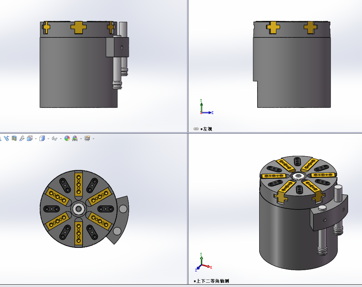362x287 pixels.
Task: Click the *上下二等角轴测 view label
Action: click(211, 281)
